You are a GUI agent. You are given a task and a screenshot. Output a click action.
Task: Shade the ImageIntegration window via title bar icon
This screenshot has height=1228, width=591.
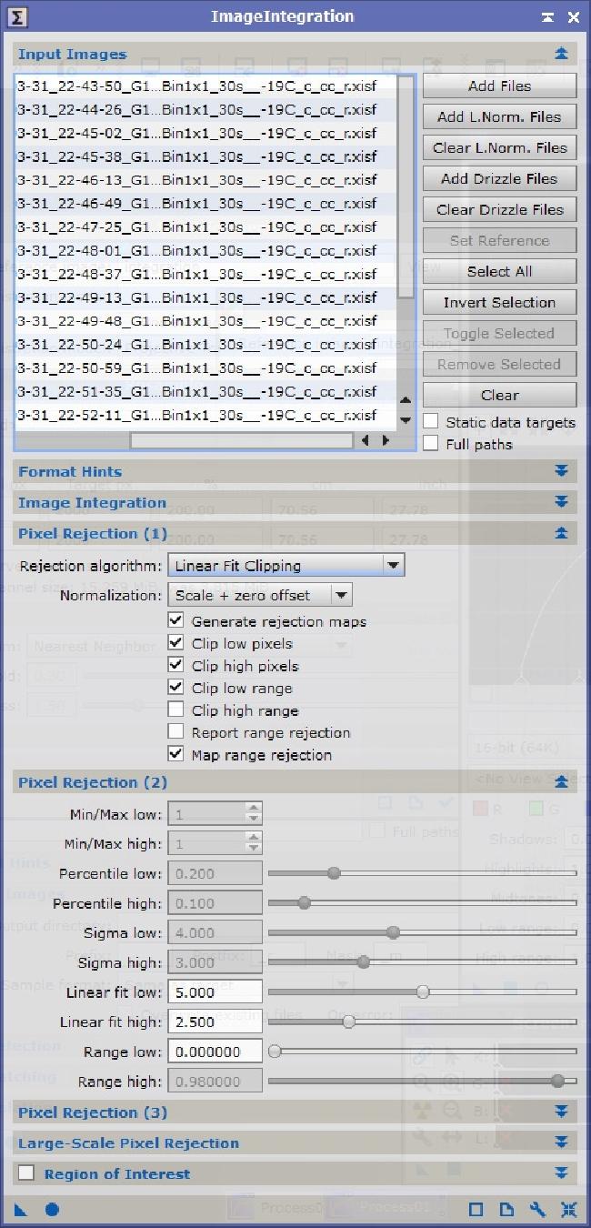547,17
